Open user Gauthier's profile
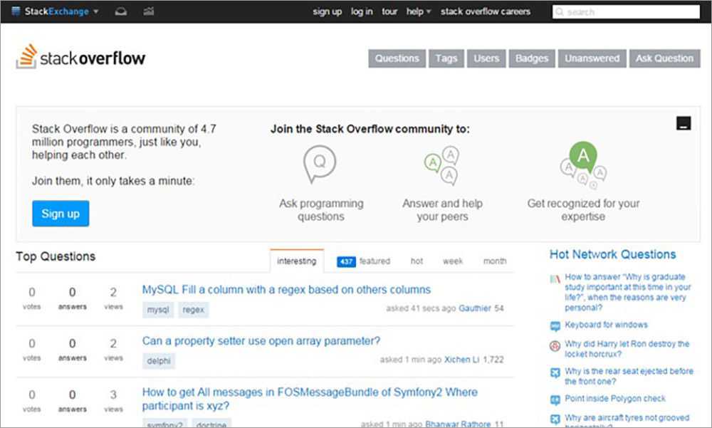712x428 pixels. [x=474, y=308]
